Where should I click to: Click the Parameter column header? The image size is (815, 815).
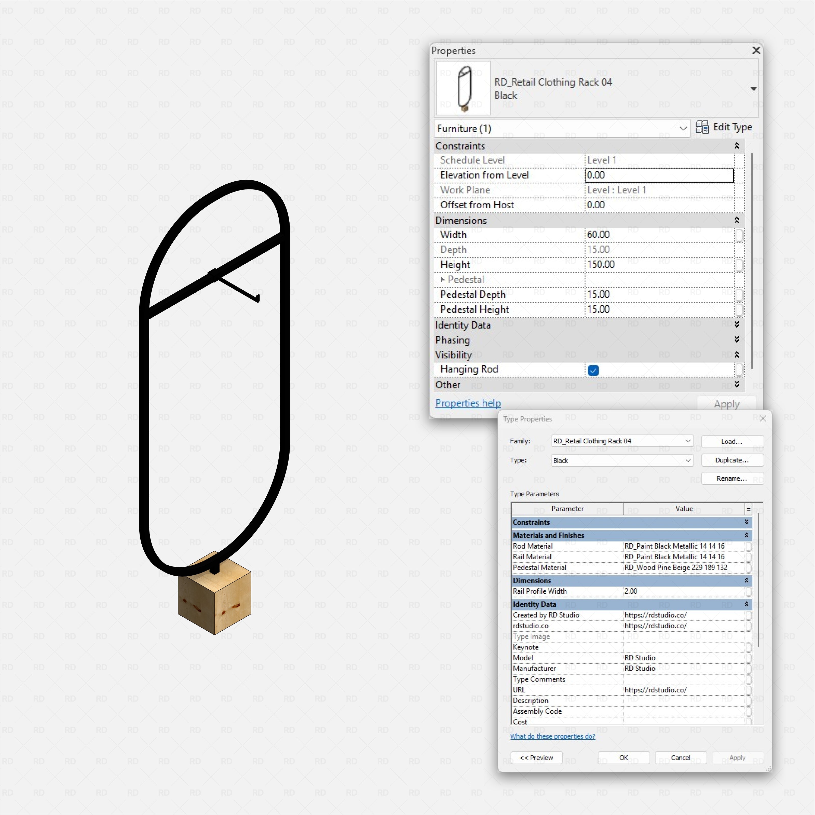[567, 509]
